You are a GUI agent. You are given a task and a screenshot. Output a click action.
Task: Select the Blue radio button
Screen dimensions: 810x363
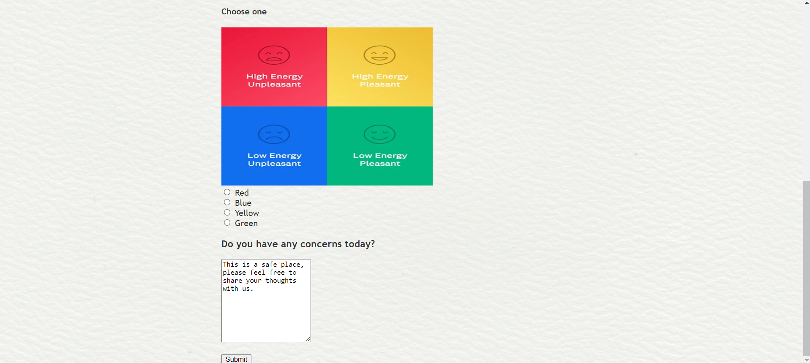[227, 202]
